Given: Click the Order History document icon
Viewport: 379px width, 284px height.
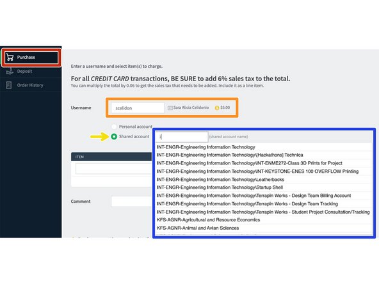Looking at the screenshot, I should point(9,85).
